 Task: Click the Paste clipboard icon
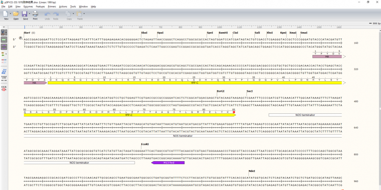(80, 14)
